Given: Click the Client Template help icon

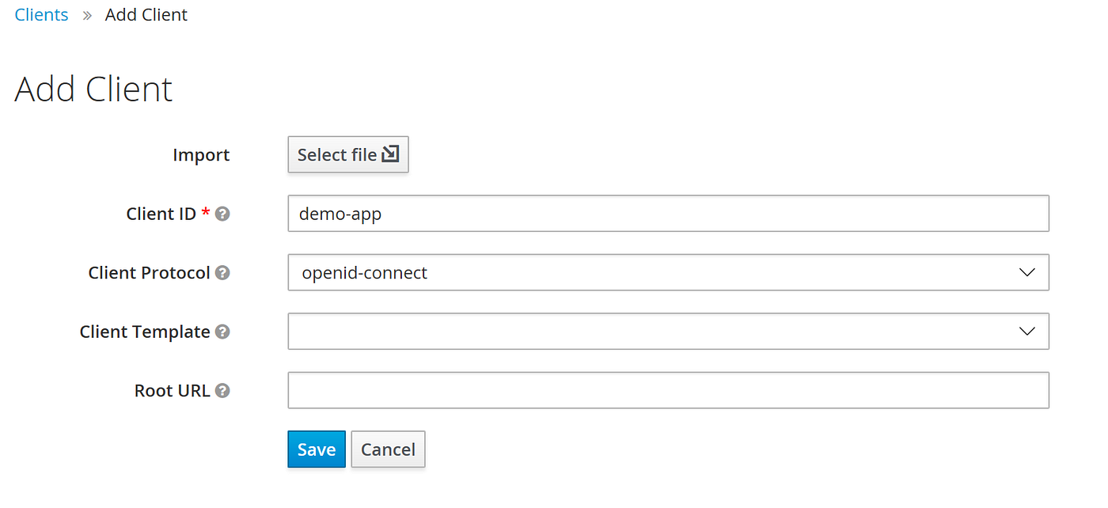Looking at the screenshot, I should [x=223, y=332].
